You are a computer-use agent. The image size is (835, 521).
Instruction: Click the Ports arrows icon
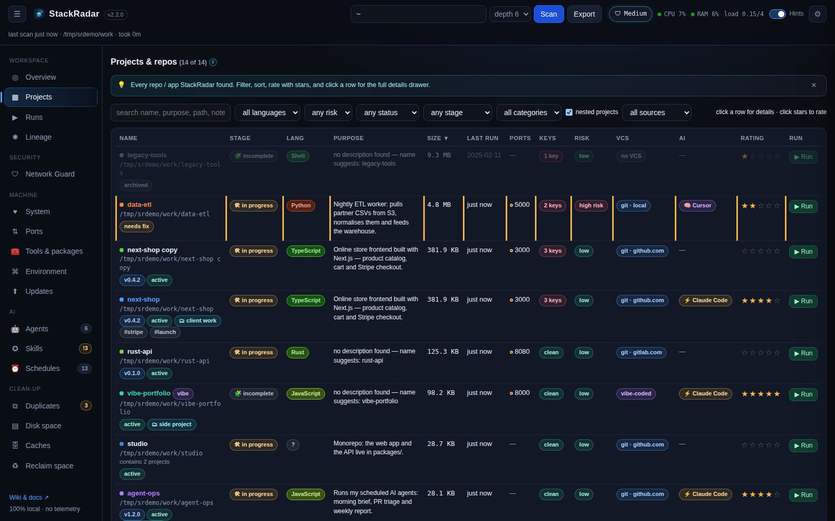click(x=15, y=231)
